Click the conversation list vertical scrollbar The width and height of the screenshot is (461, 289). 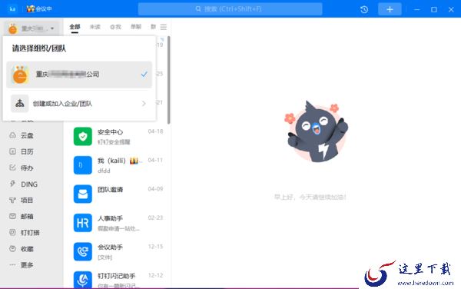(169, 80)
